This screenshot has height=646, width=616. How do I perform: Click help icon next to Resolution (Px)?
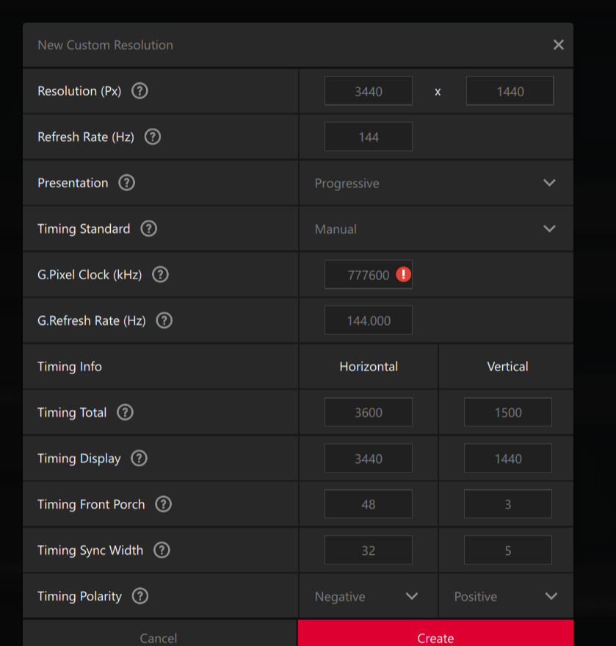pos(139,91)
